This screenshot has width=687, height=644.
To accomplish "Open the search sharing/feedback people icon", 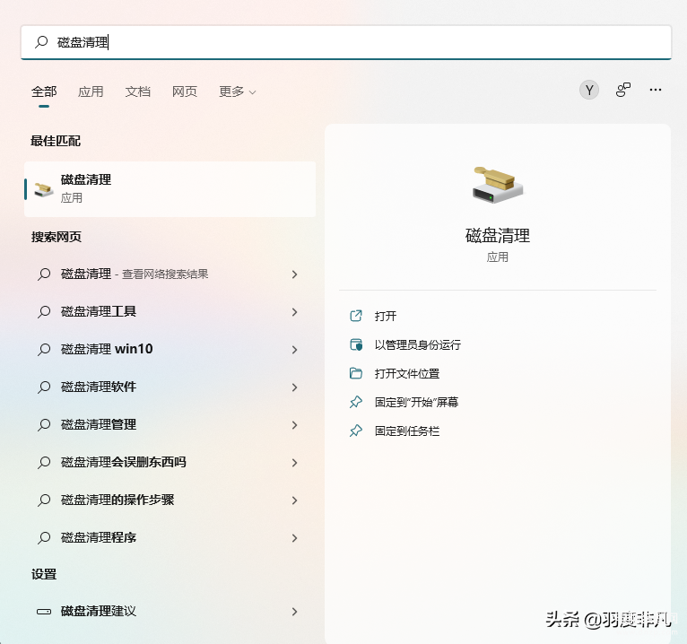I will 623,90.
